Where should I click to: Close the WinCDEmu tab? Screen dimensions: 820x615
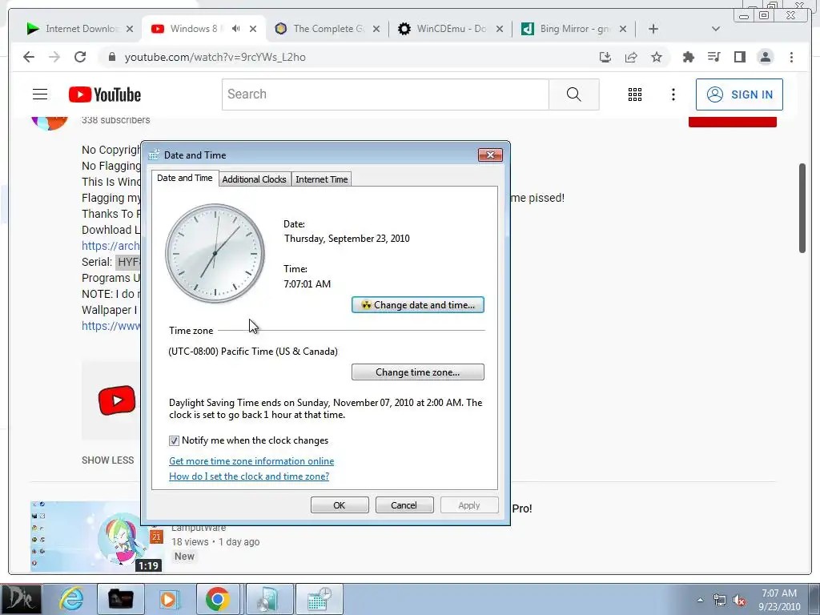pos(500,29)
